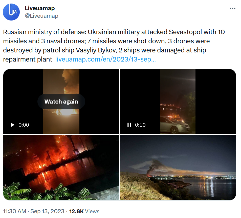The image size is (241, 218).
Task: Click the 11:30 AM timestamp
Action: pos(15,211)
